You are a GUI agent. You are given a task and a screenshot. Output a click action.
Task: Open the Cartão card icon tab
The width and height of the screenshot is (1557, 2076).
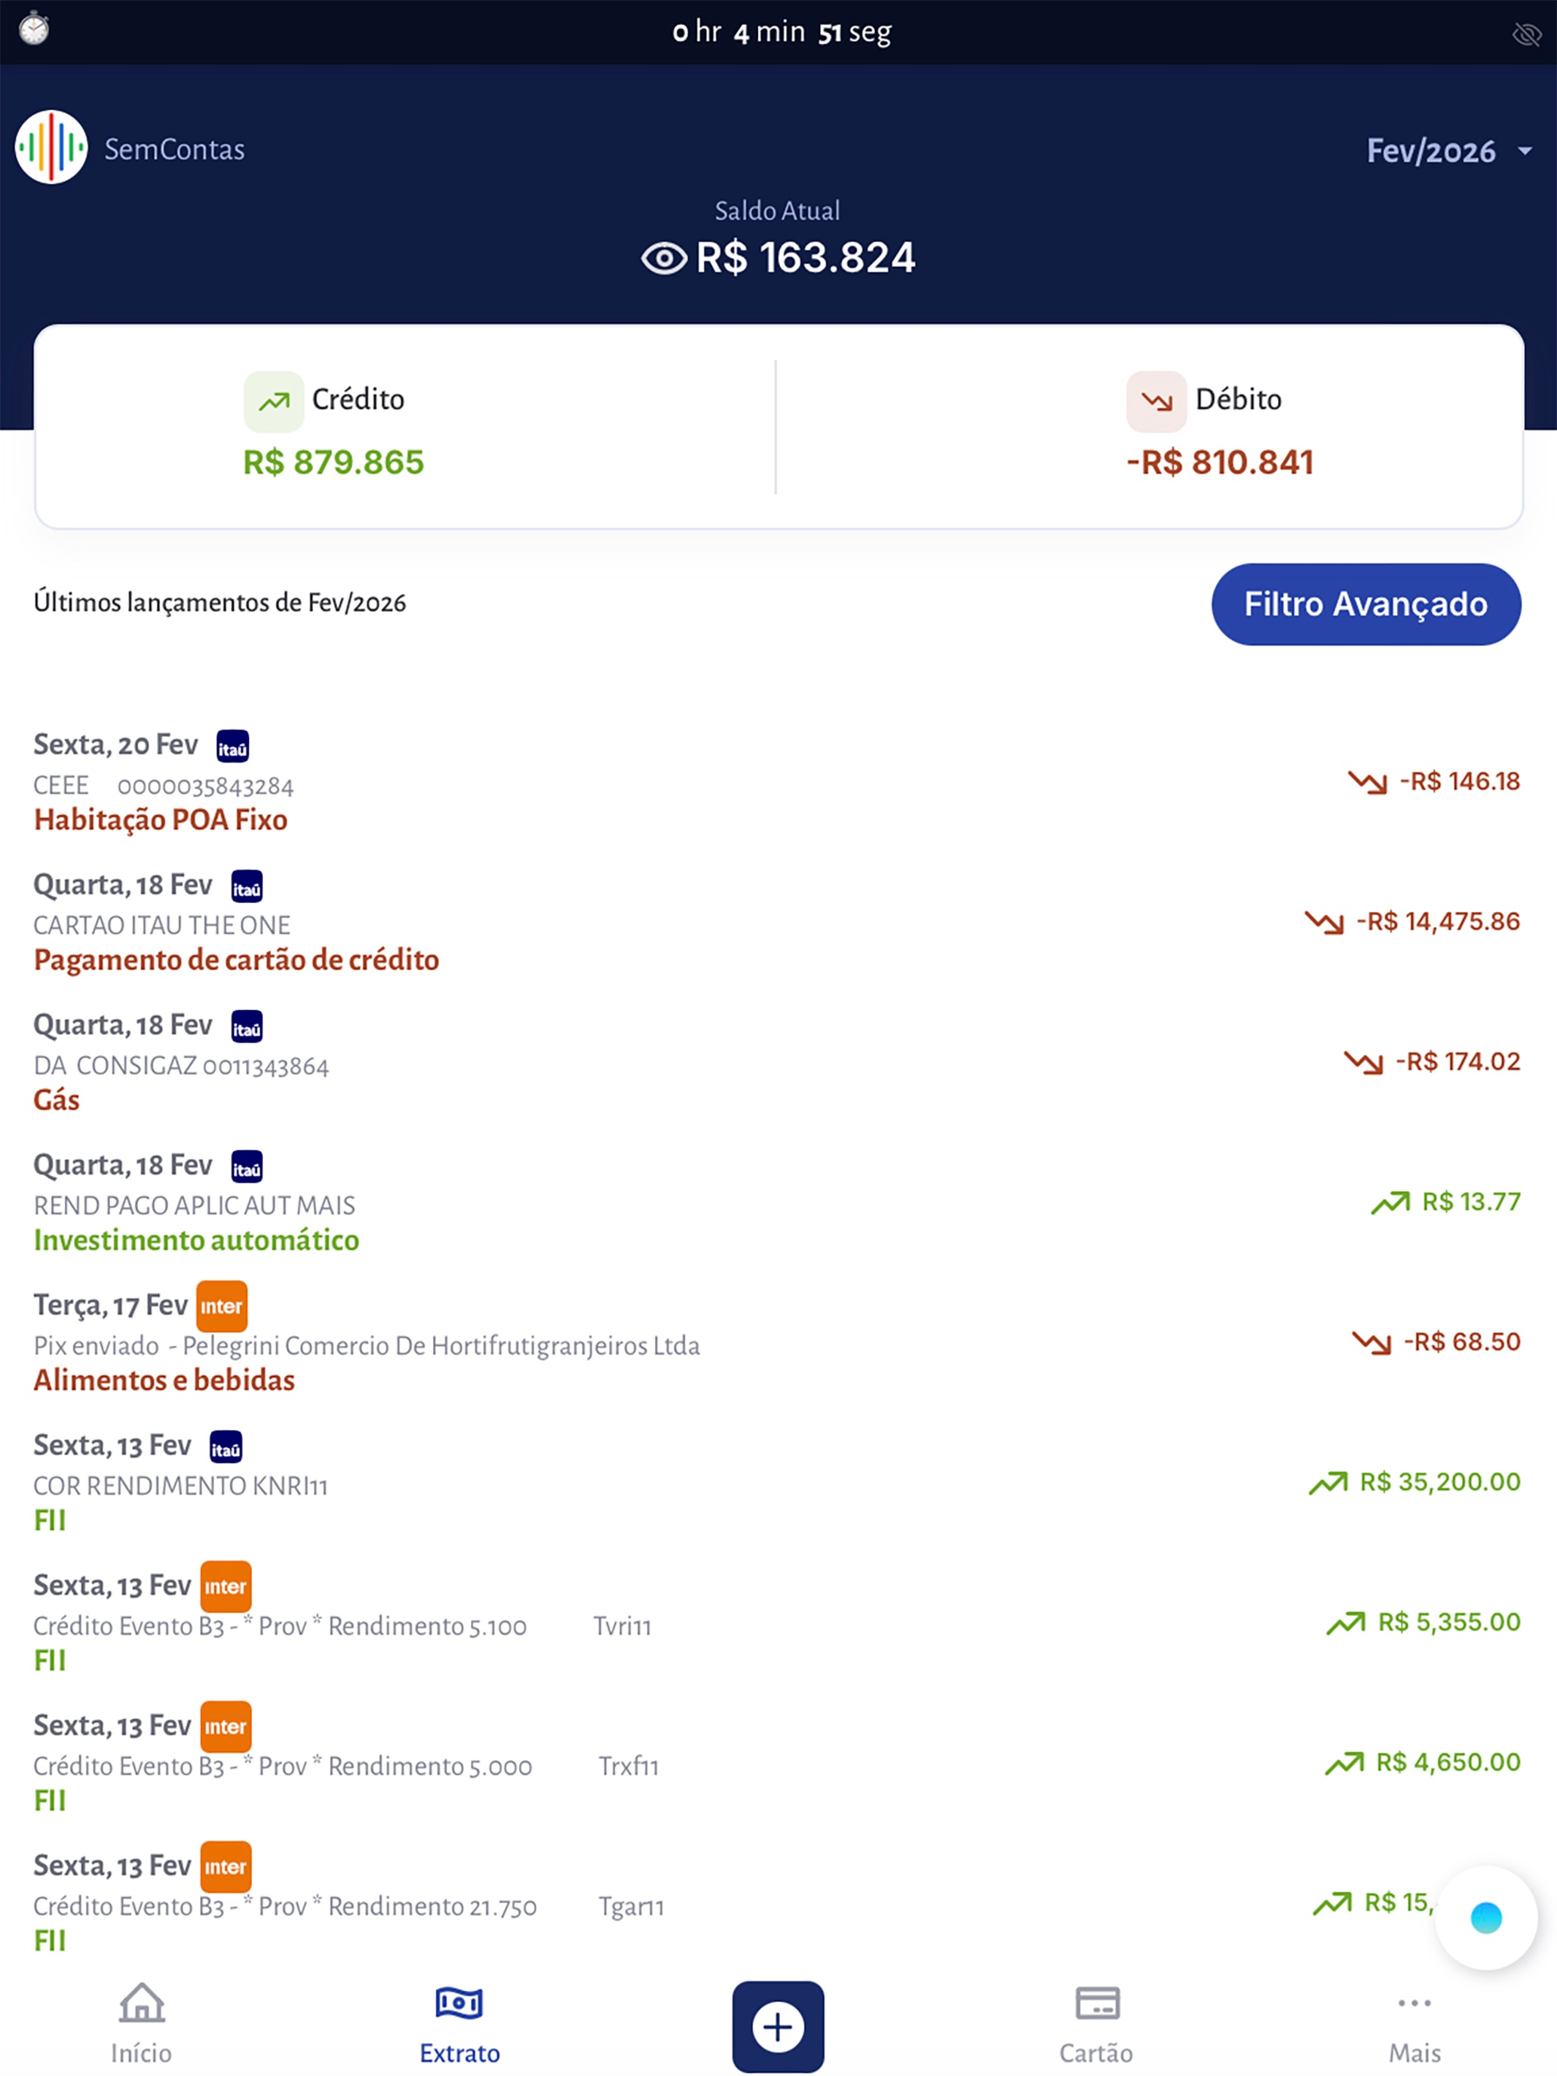(1096, 2022)
